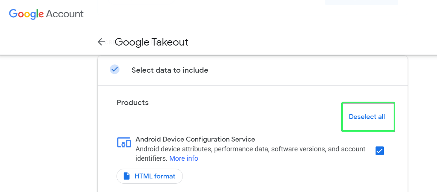Open the More info link
The image size is (437, 192).
tap(184, 158)
